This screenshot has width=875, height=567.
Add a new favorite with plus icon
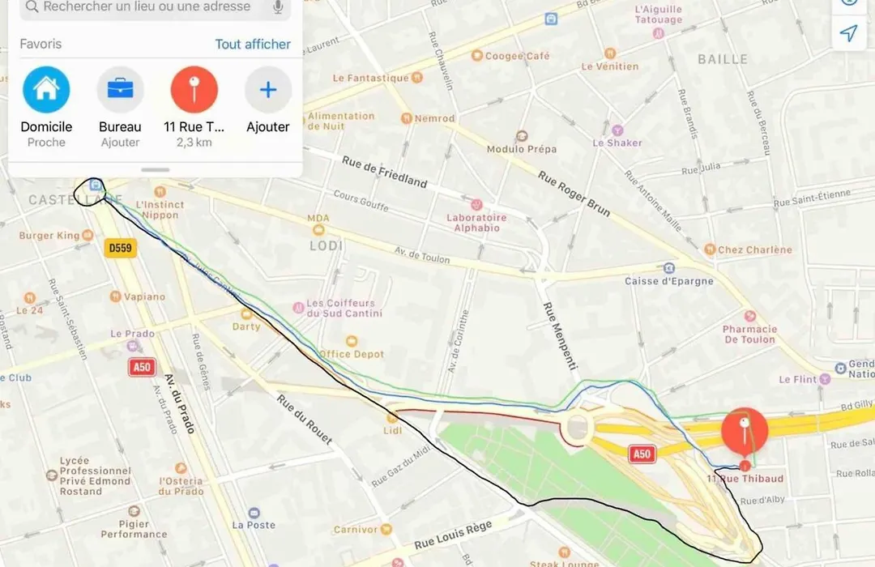tap(268, 90)
